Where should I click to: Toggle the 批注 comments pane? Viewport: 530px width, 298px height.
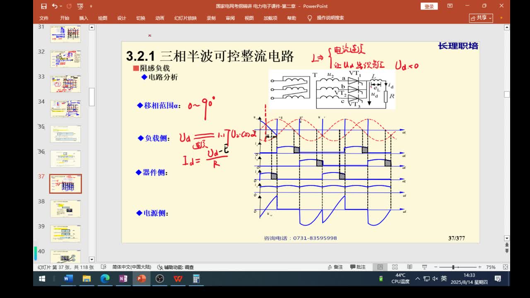358,267
